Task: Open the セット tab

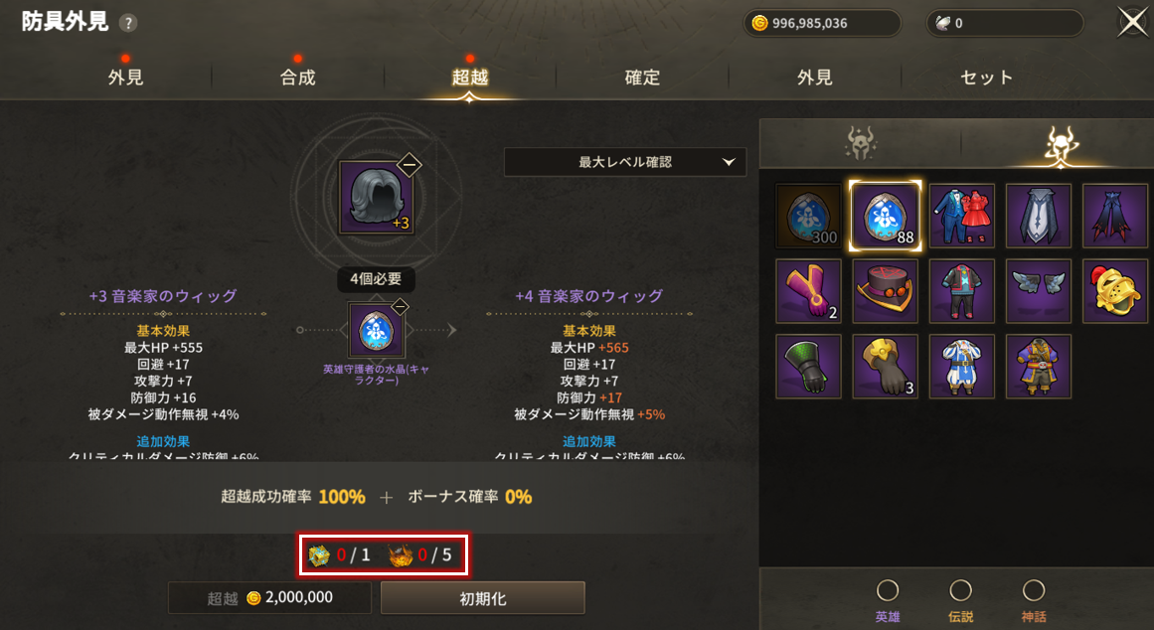Action: [986, 78]
